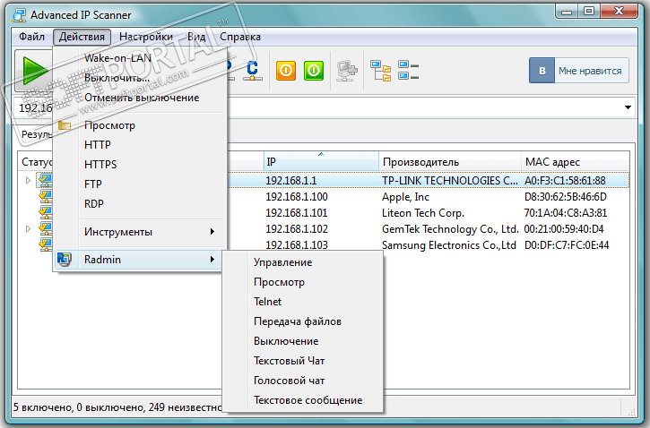Viewport: 650px width, 428px height.
Task: Choose Wake-on-LAN menu entry
Action: click(140, 58)
